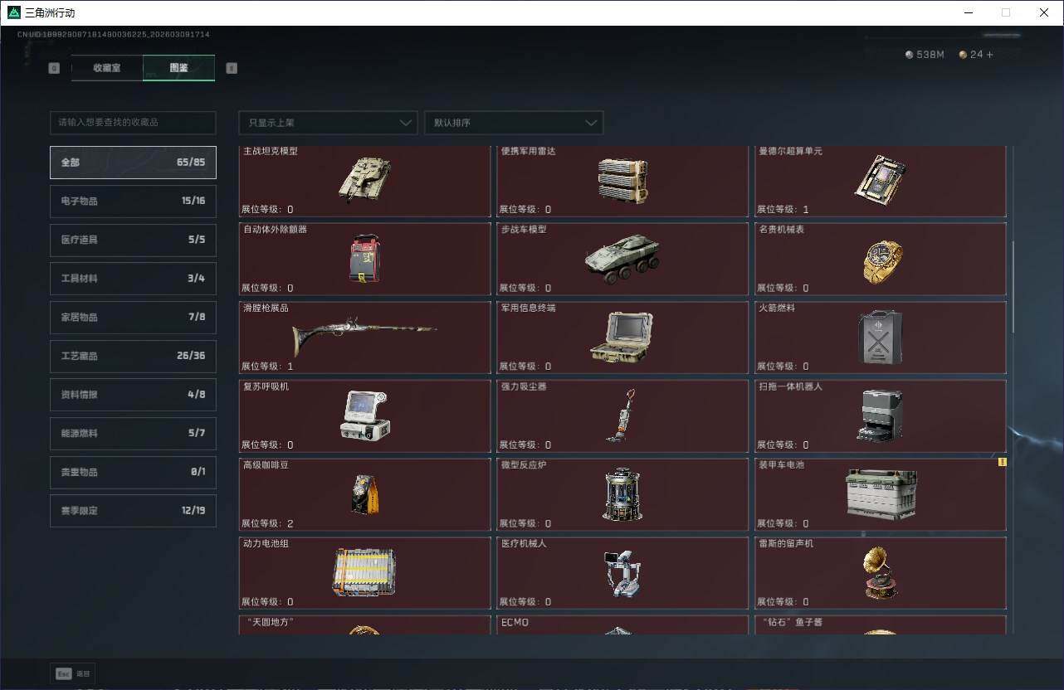Open the 微型反应炉 reactor icon
This screenshot has height=690, width=1064.
coord(622,494)
